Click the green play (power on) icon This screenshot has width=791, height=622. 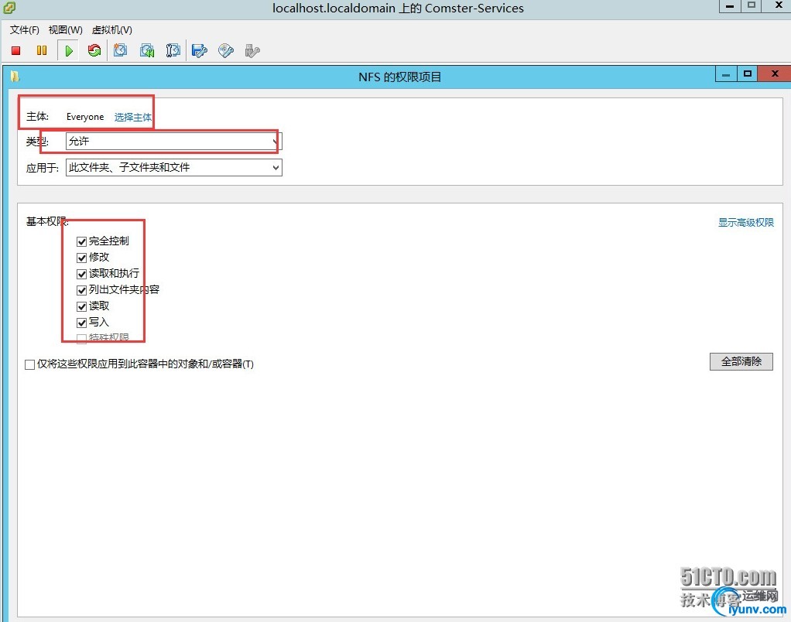coord(69,50)
